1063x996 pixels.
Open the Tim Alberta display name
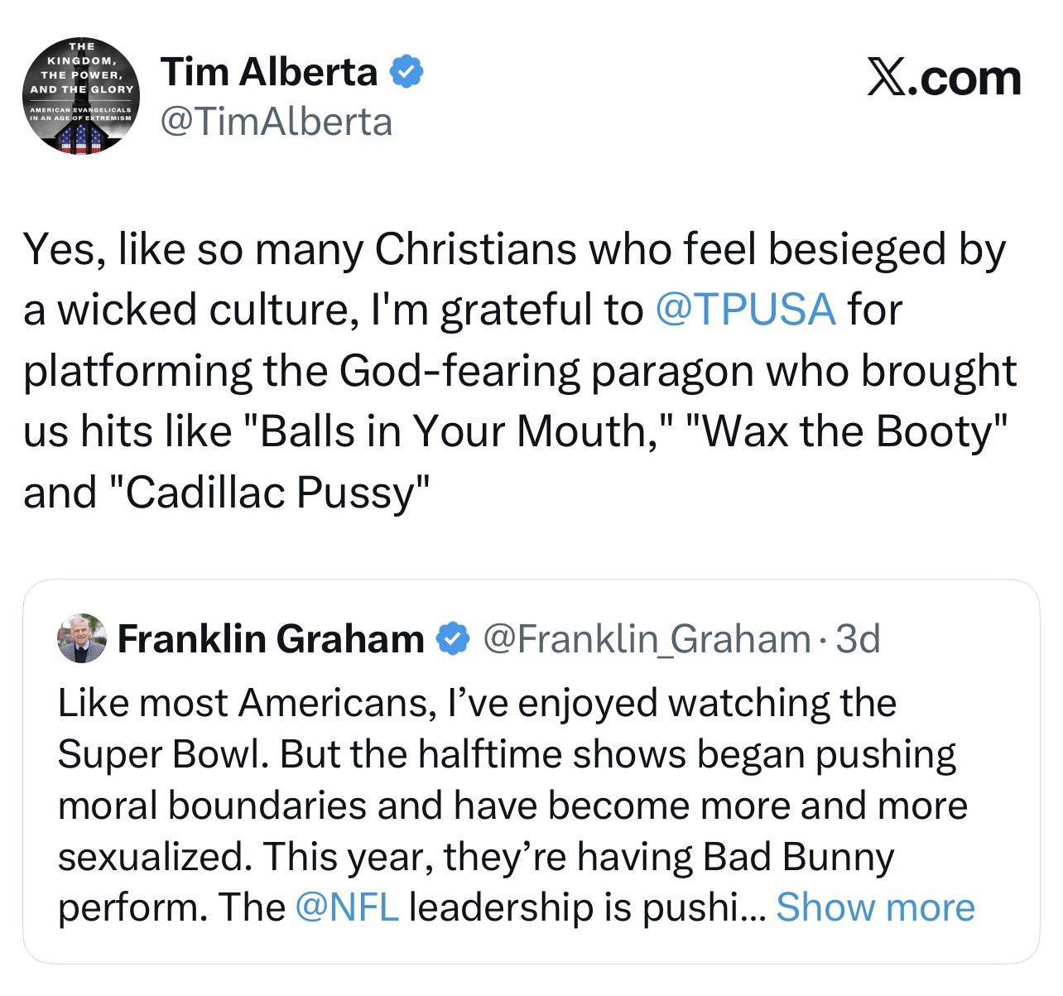270,73
